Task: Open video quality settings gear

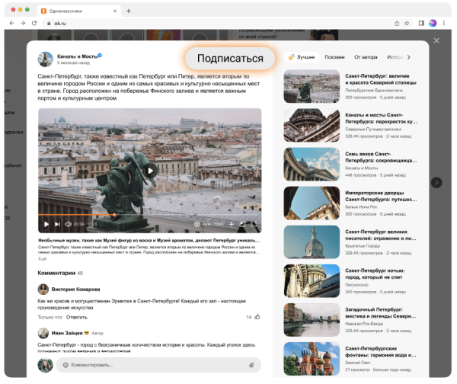Action: pyautogui.click(x=198, y=224)
